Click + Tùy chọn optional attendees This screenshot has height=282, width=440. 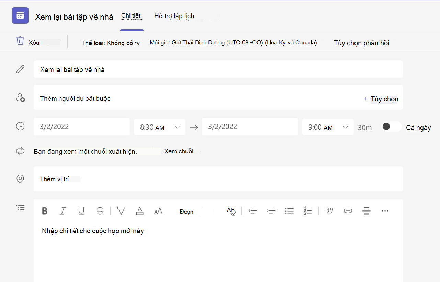click(x=381, y=99)
